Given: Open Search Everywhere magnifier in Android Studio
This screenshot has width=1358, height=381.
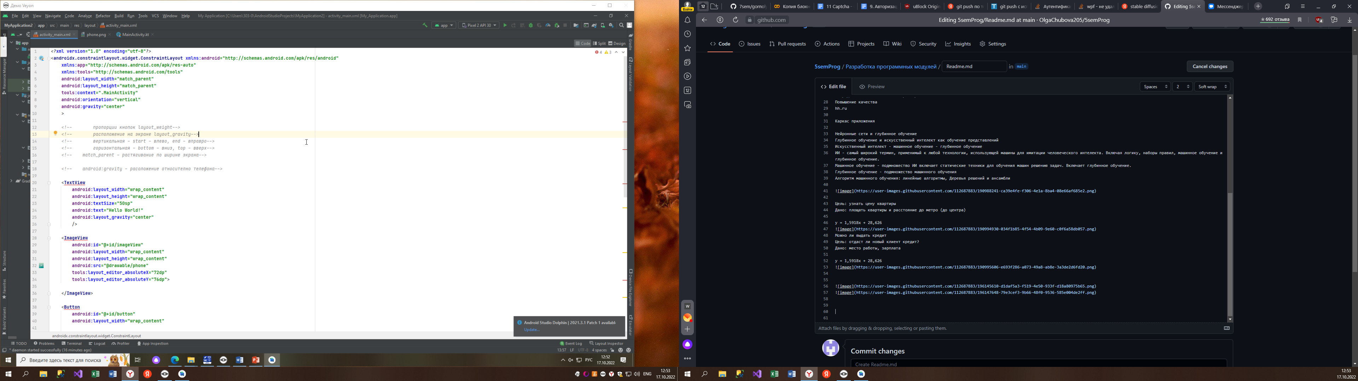Looking at the screenshot, I should 622,25.
